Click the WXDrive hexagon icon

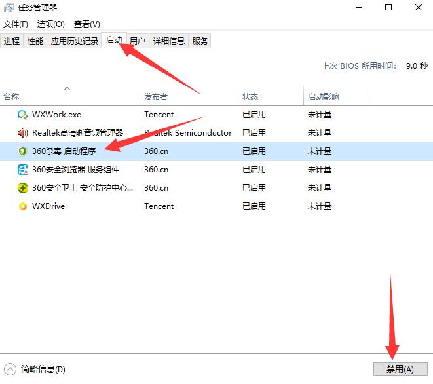[23, 206]
